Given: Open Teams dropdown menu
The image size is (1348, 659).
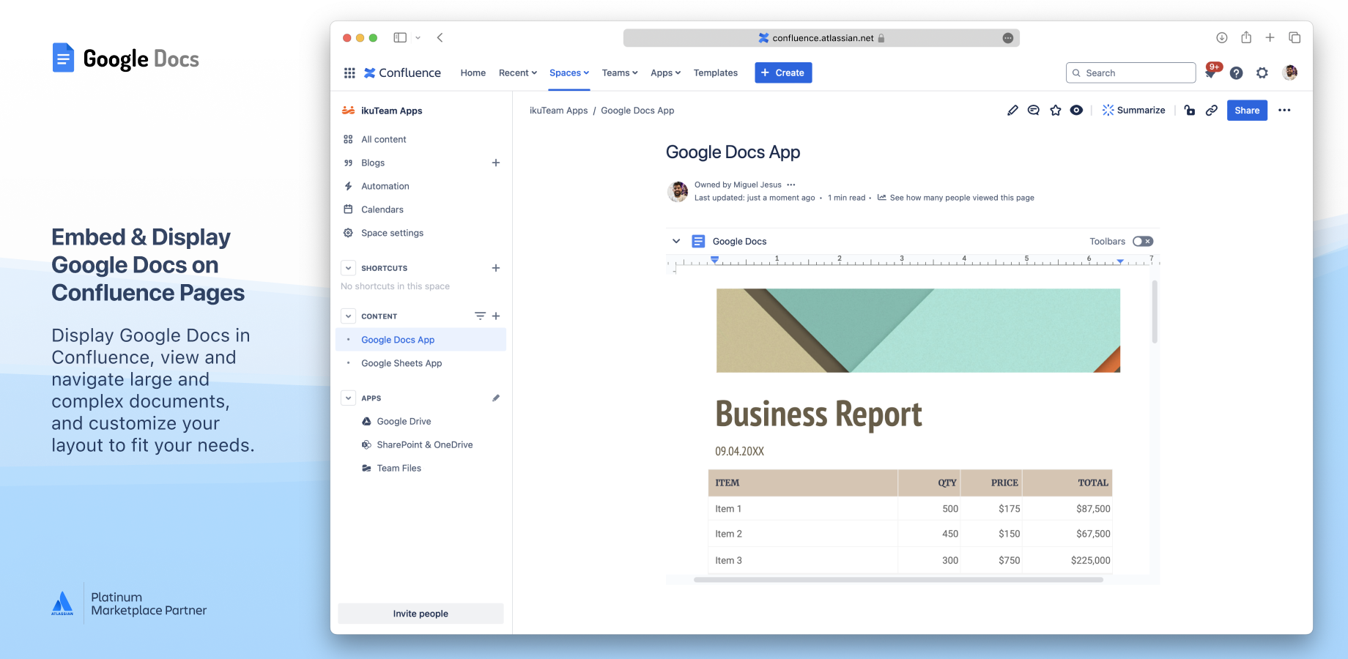Looking at the screenshot, I should (620, 72).
